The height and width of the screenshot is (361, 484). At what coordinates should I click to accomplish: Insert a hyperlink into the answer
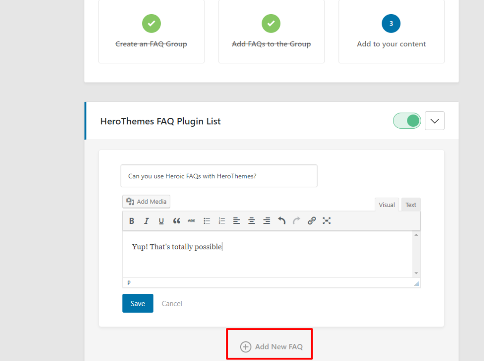pyautogui.click(x=311, y=220)
